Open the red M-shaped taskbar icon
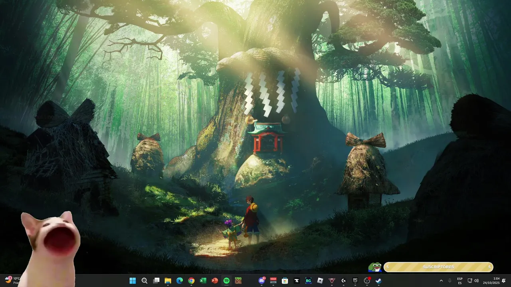511x287 pixels. point(332,281)
